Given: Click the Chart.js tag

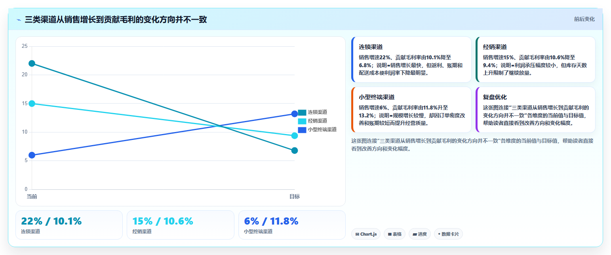Looking at the screenshot, I should coord(366,234).
